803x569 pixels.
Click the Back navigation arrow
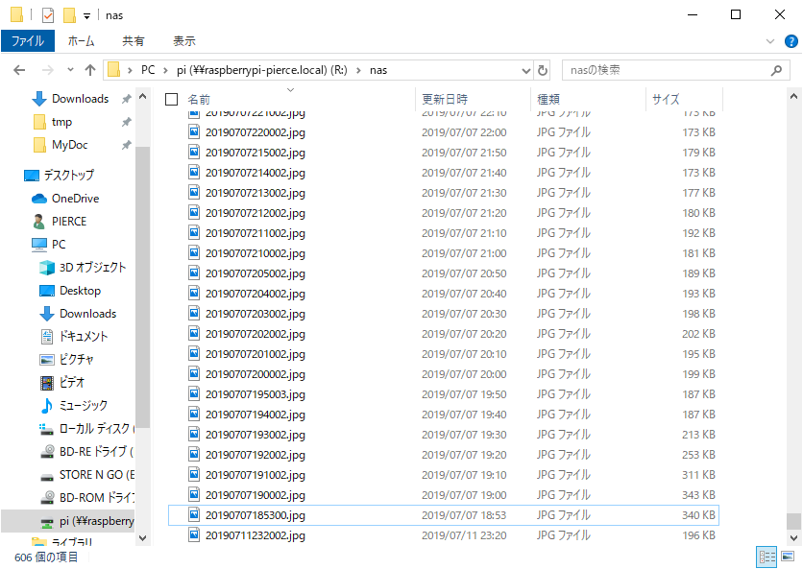click(x=19, y=70)
